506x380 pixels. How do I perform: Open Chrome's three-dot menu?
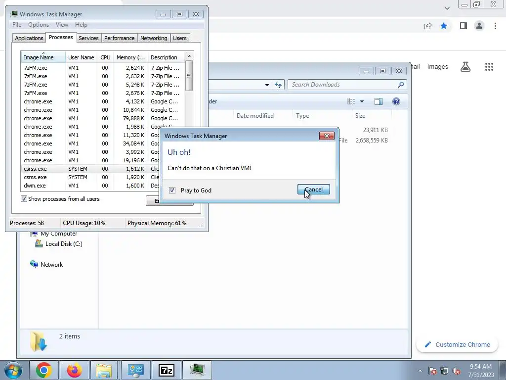(x=495, y=26)
